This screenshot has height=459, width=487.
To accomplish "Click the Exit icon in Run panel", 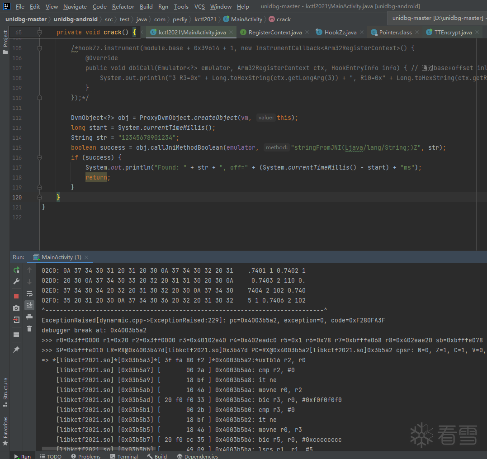I will coord(16,320).
